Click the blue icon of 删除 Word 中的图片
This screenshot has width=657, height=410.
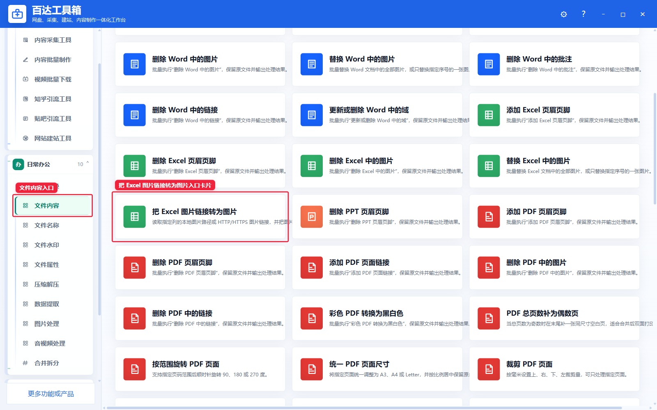pyautogui.click(x=135, y=64)
